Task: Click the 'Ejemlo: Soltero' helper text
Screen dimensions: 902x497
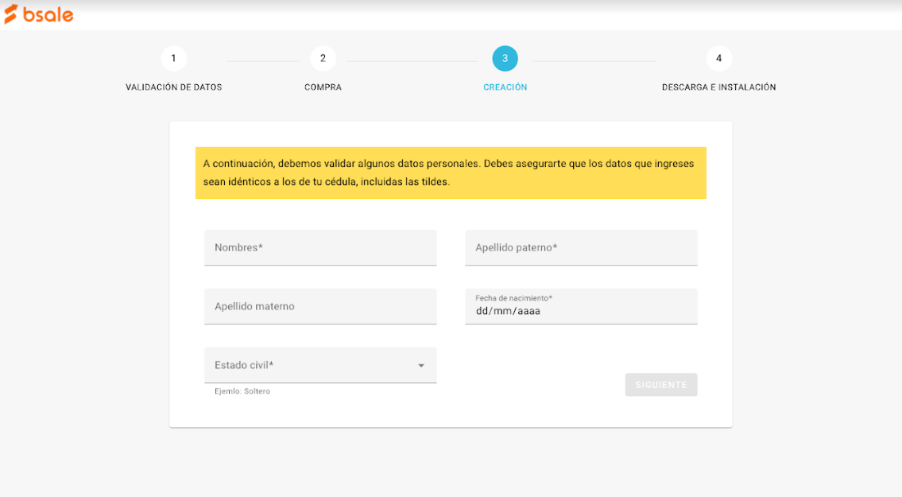Action: coord(242,391)
